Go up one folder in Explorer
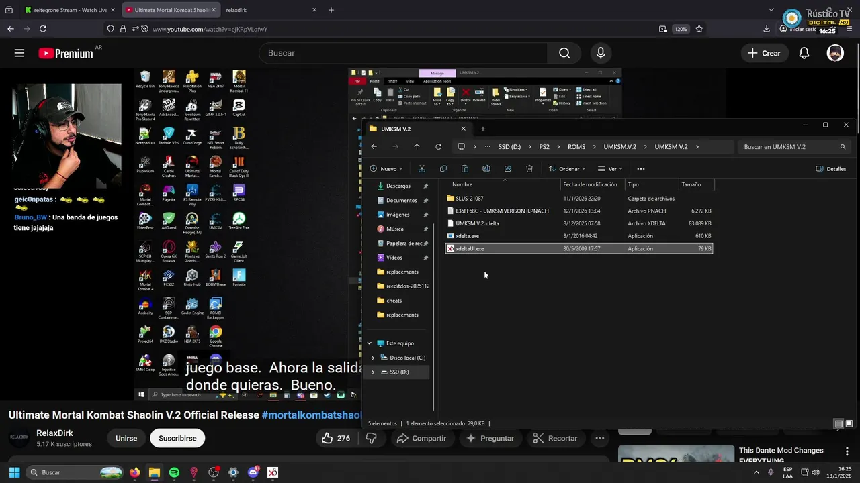The height and width of the screenshot is (483, 860). pos(417,147)
